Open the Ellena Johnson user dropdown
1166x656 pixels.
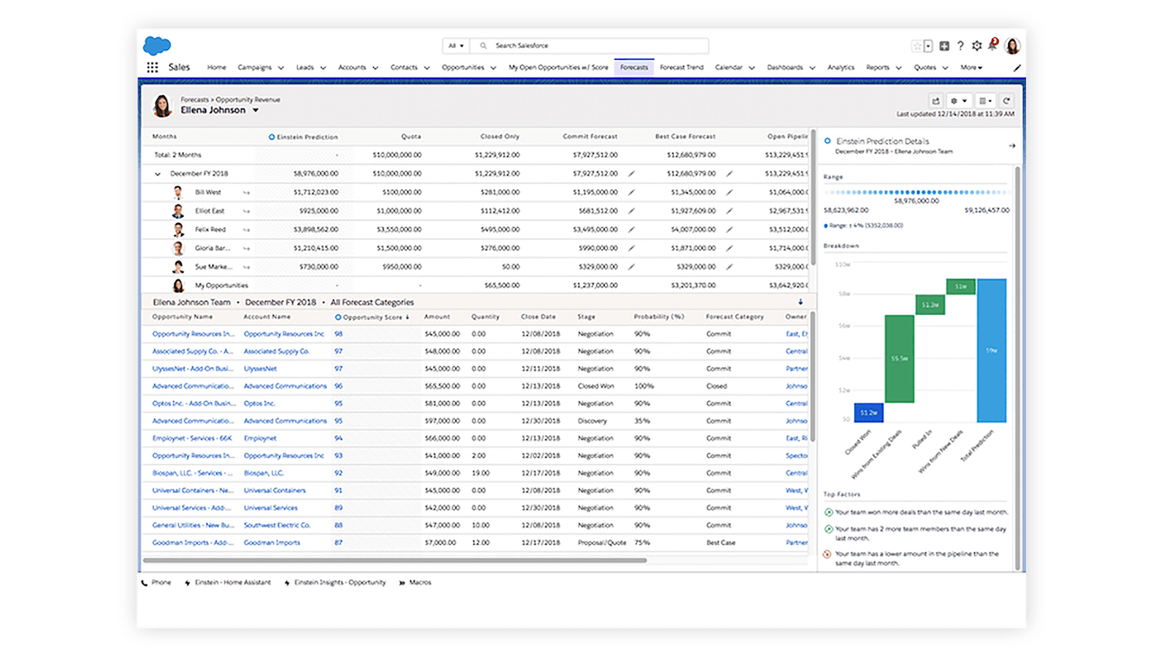[255, 110]
